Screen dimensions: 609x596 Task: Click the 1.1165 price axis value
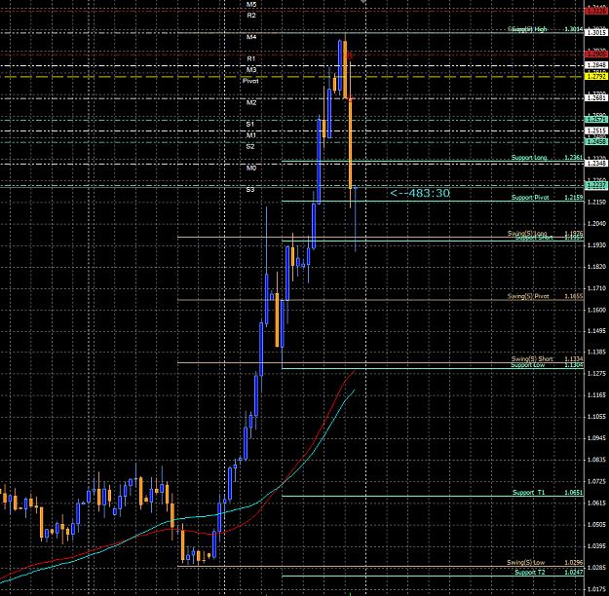(596, 395)
